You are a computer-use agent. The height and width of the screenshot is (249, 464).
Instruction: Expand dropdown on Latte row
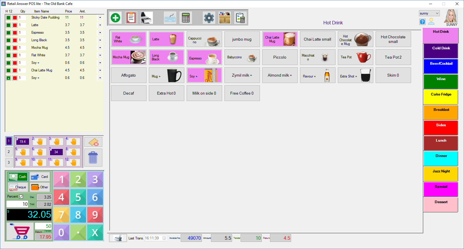click(100, 25)
